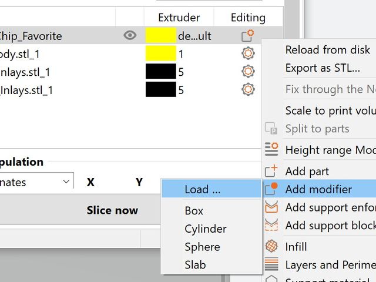The height and width of the screenshot is (282, 376).
Task: Click the Add part icon in context menu
Action: (x=271, y=171)
